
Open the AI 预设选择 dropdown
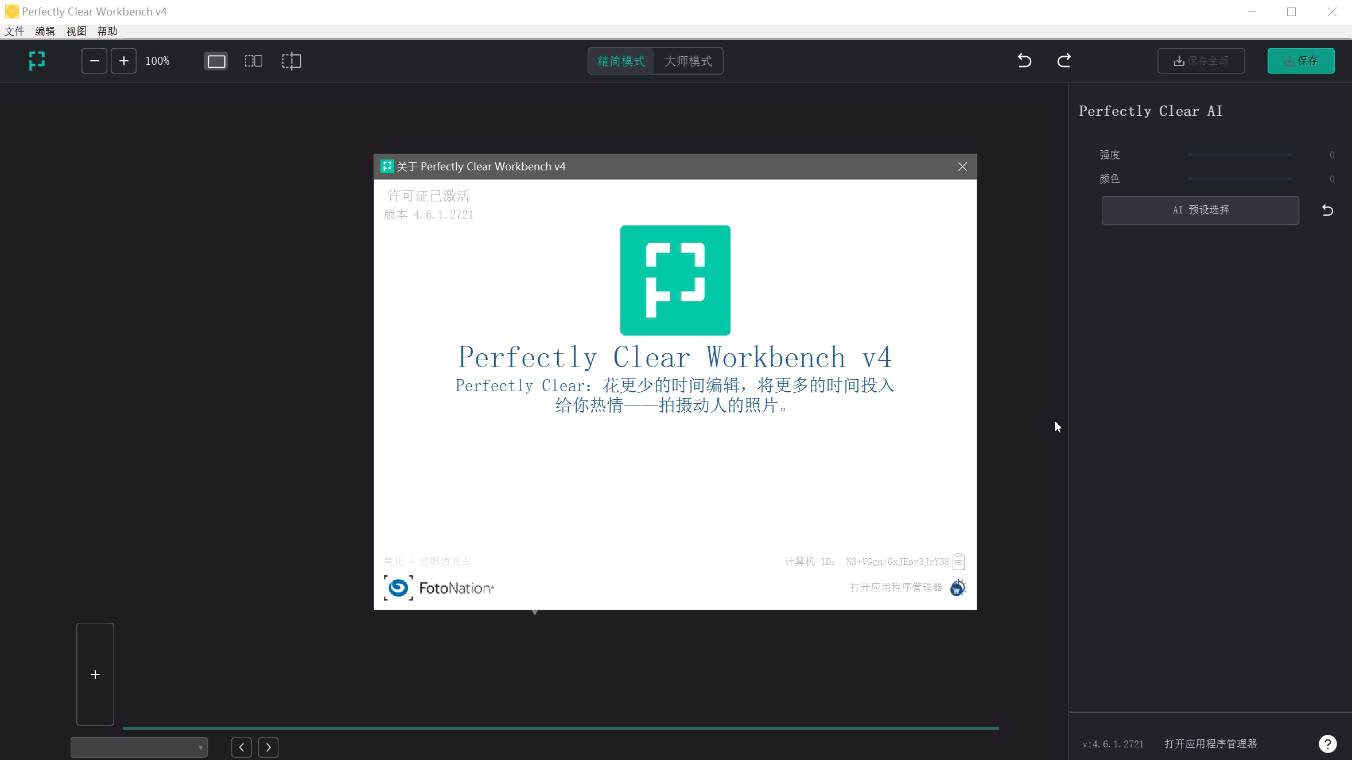[1200, 211]
